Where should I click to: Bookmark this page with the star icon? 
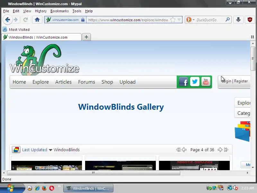click(x=173, y=20)
